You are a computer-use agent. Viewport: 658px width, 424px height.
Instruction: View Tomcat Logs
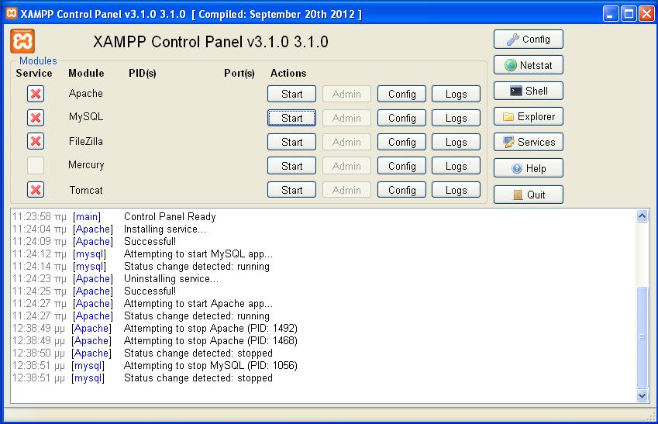coord(456,190)
